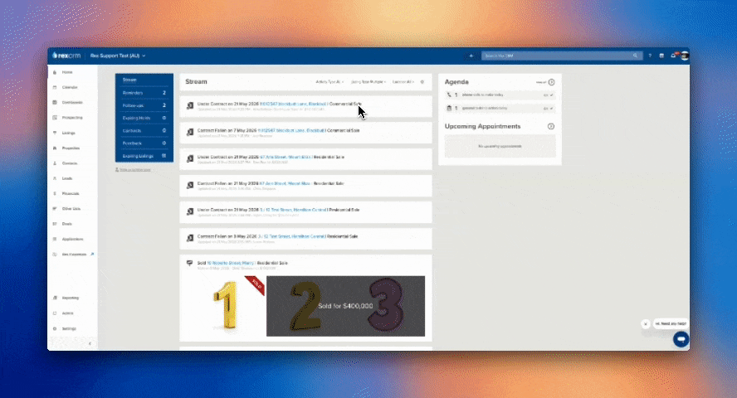Viewport: 737px width, 398px height.
Task: Click the phone icon in the Agenda
Action: [x=449, y=95]
